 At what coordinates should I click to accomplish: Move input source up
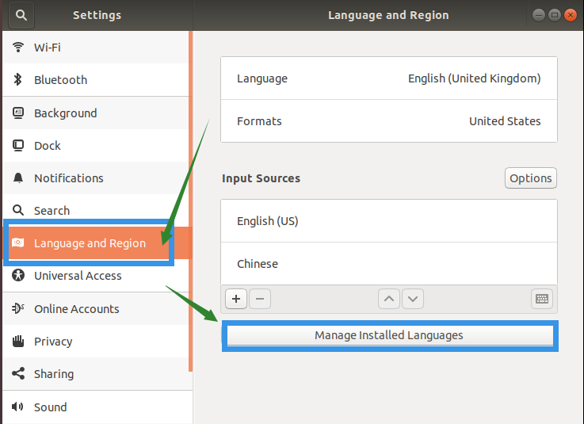(388, 299)
